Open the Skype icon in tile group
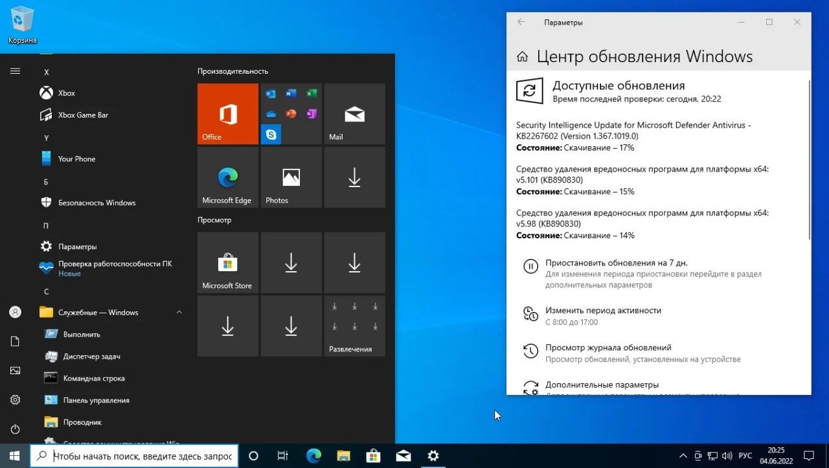This screenshot has height=468, width=829. coord(271,134)
